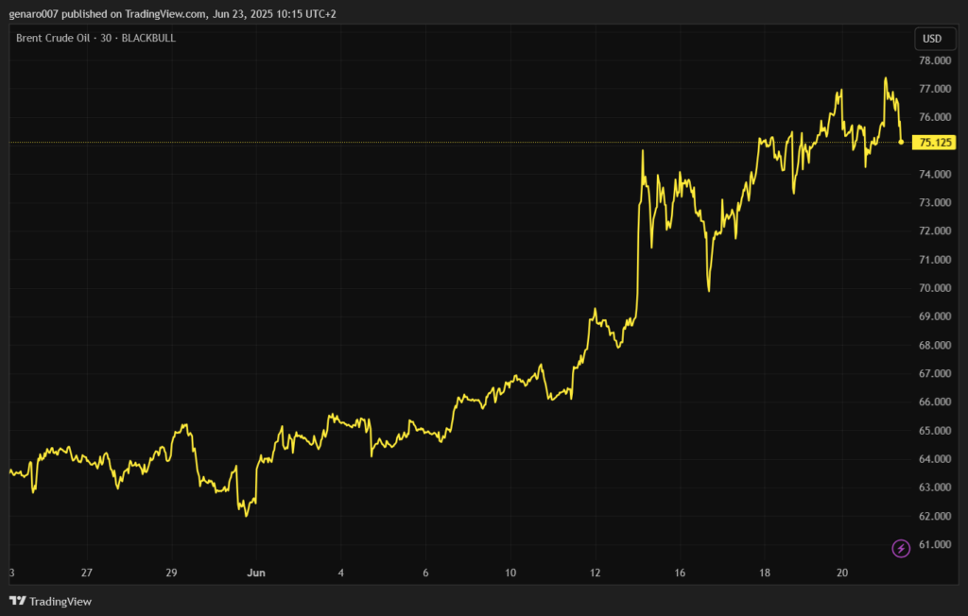968x616 pixels.
Task: Click the 20 date label on time axis
Action: (x=841, y=573)
